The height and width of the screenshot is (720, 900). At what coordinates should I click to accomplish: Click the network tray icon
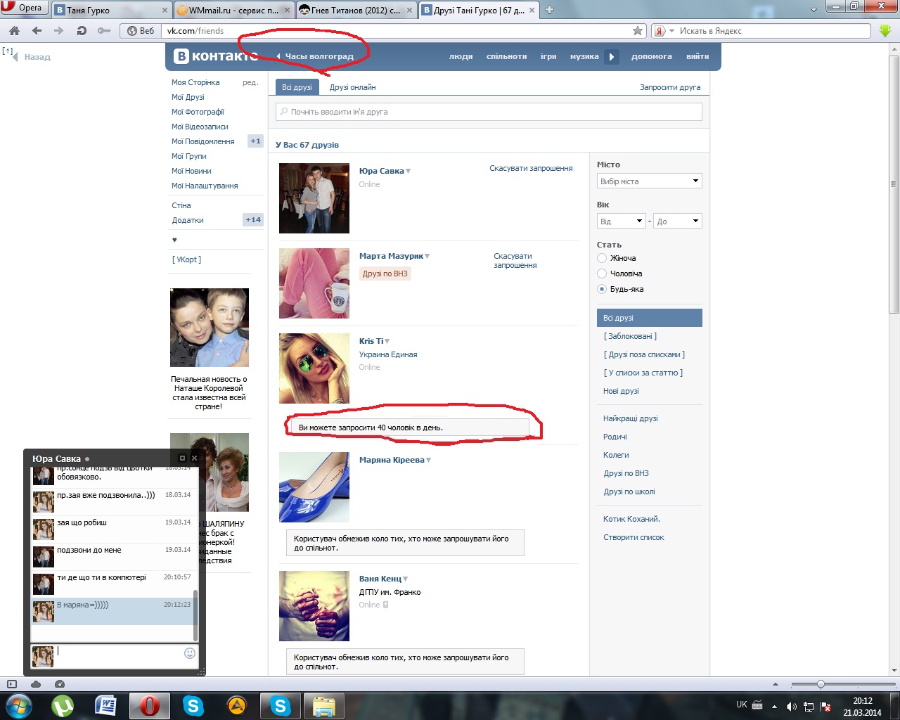pos(809,706)
